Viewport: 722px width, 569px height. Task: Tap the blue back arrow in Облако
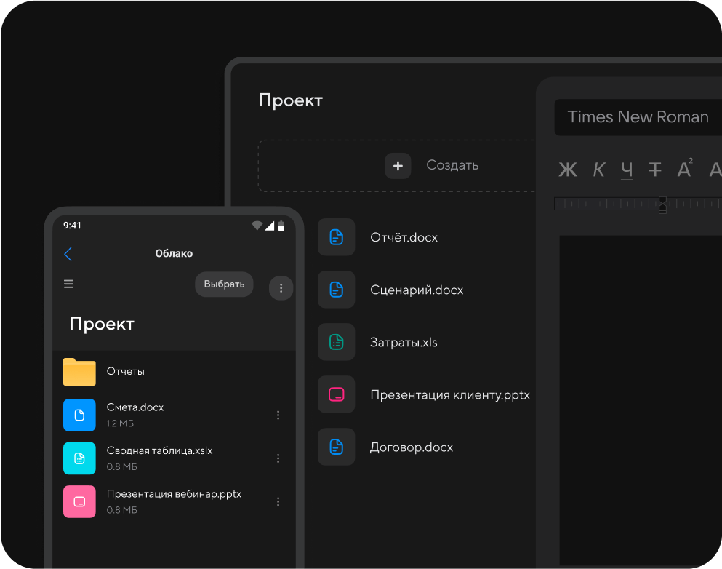[68, 254]
